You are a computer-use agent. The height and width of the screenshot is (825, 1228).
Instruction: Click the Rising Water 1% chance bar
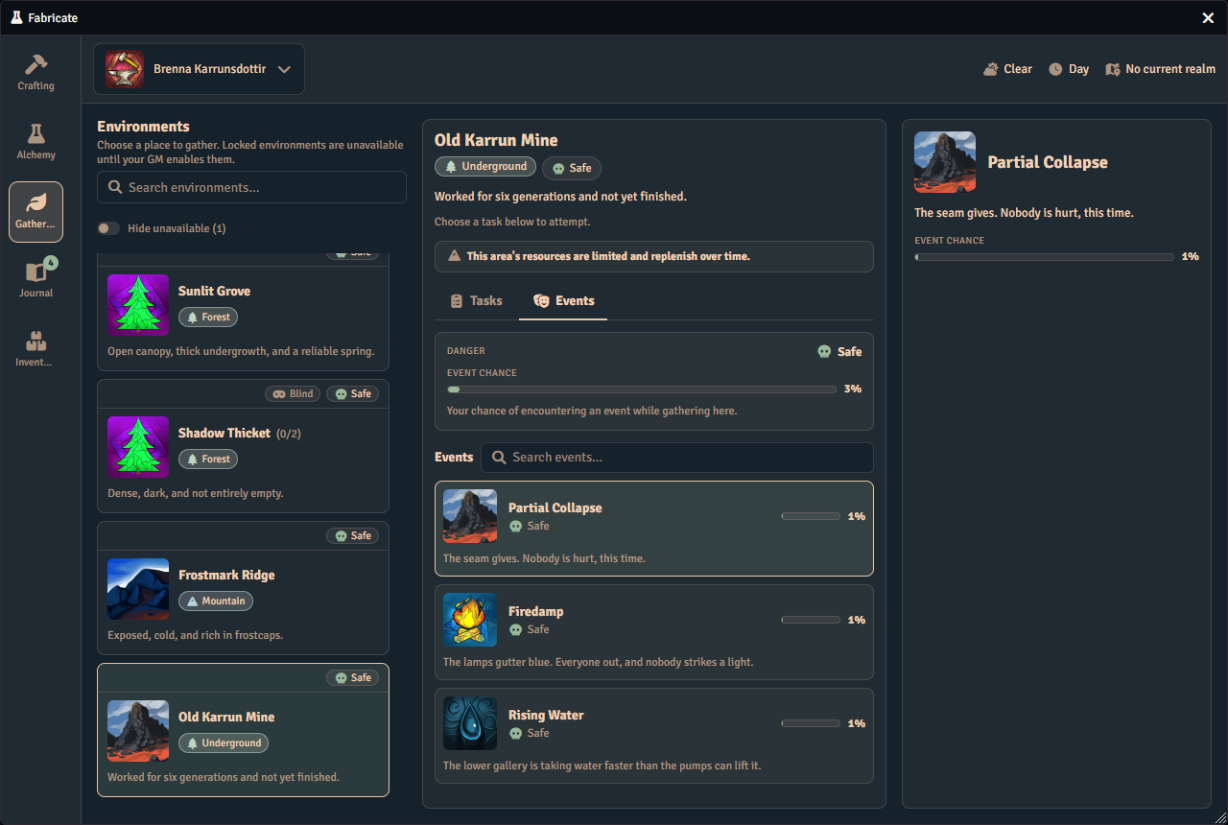click(x=811, y=723)
